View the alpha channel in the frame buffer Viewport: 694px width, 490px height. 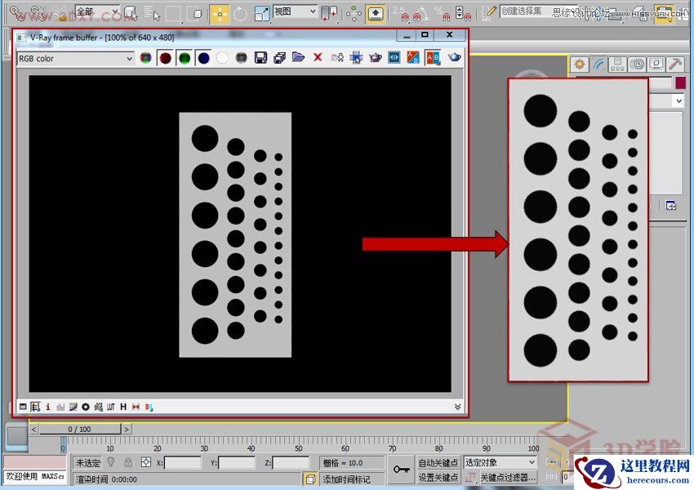[220, 57]
